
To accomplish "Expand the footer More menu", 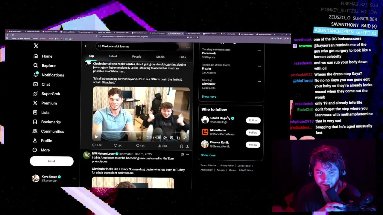I will (232, 170).
